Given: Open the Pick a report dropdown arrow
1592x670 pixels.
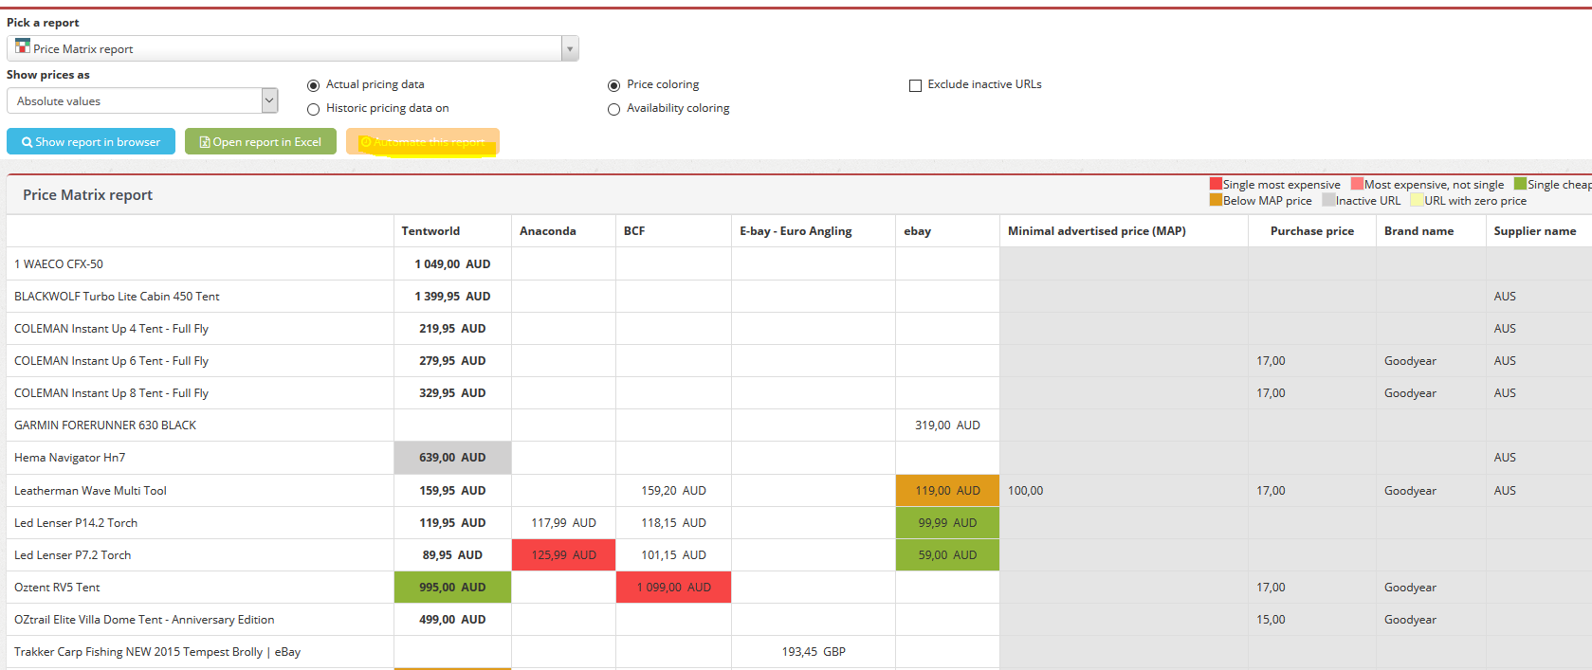Looking at the screenshot, I should coord(570,48).
